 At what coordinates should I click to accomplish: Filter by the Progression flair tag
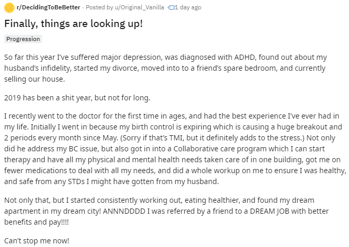[23, 39]
